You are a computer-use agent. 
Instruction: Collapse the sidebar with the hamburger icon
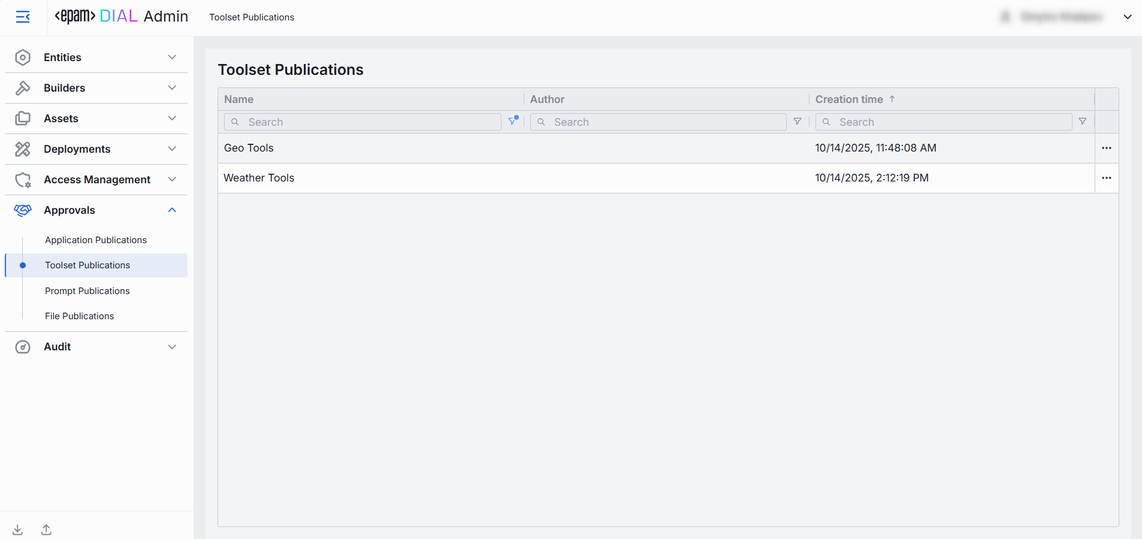[x=23, y=17]
